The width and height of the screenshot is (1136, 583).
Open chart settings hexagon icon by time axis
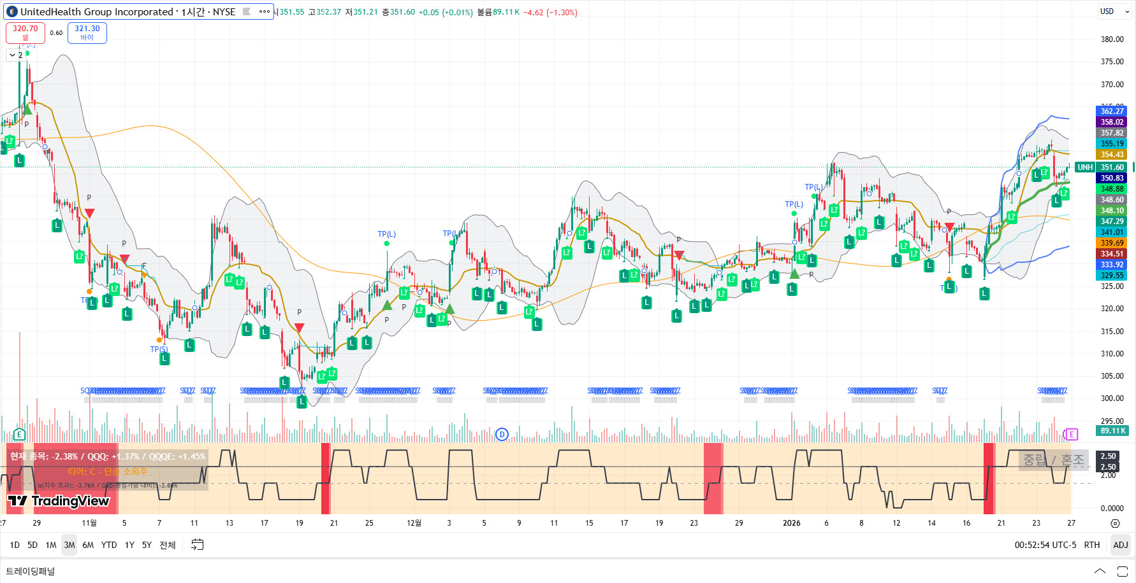(1115, 523)
